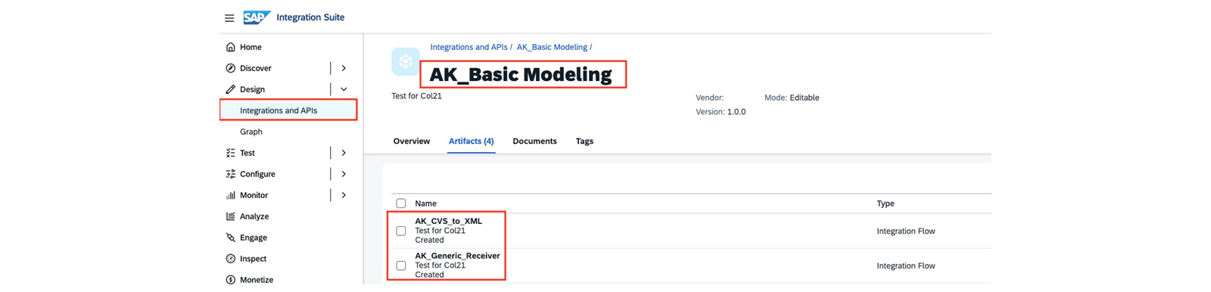The width and height of the screenshot is (1211, 292).
Task: Open Graph in the sidebar
Action: [251, 132]
